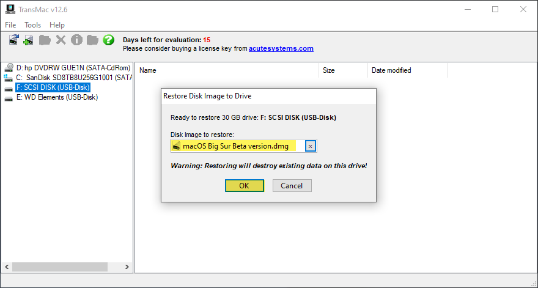538x288 pixels.
Task: Clear the selected disk image with the x button
Action: tap(310, 146)
